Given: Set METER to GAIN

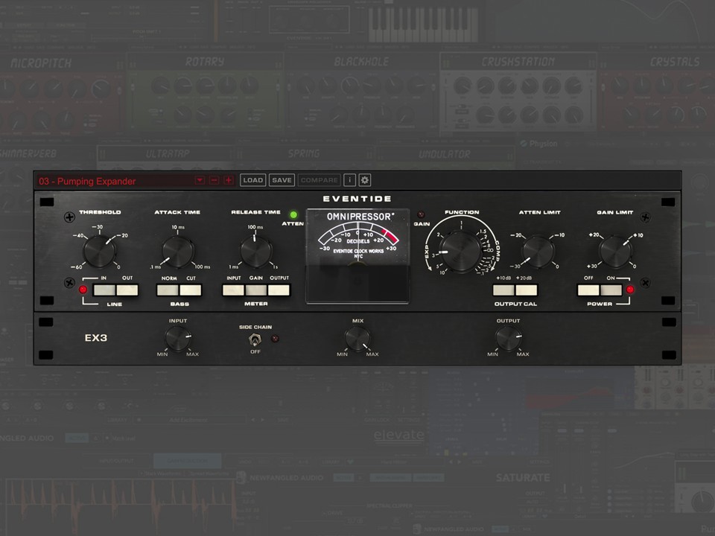Looking at the screenshot, I should tap(256, 290).
